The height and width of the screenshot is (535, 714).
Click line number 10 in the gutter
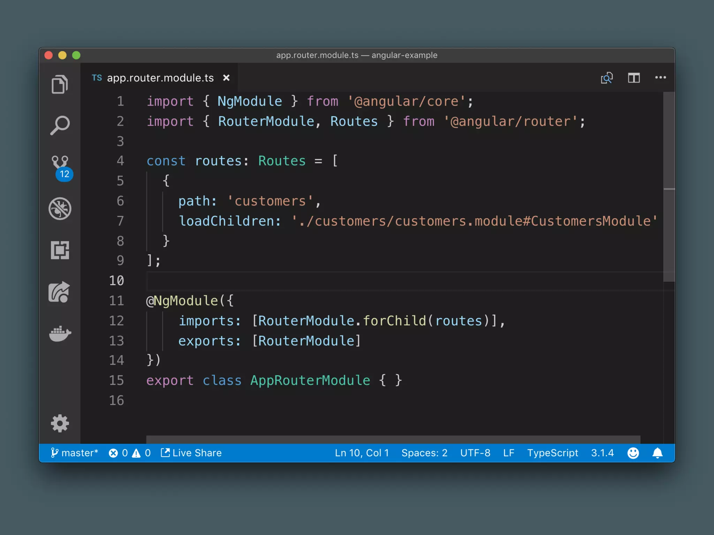pos(116,281)
